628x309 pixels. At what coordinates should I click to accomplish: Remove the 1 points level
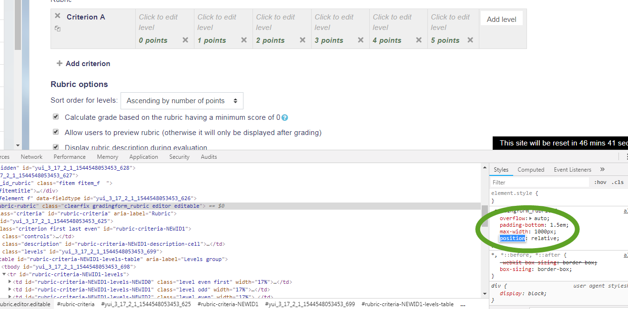tap(244, 40)
